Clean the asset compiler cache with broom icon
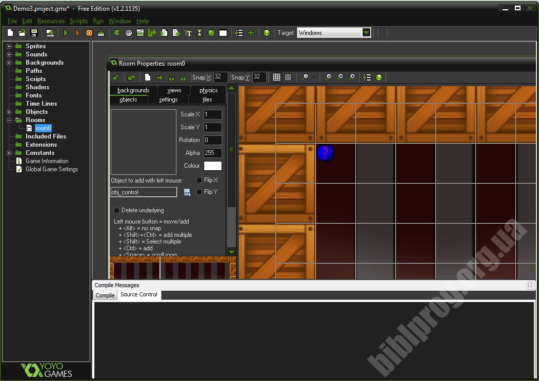539x381 pixels. (102, 32)
